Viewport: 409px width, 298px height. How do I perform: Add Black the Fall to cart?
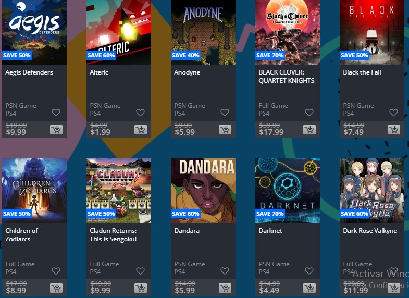394,130
